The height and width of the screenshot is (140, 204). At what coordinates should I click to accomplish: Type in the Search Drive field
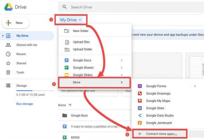click(126, 7)
